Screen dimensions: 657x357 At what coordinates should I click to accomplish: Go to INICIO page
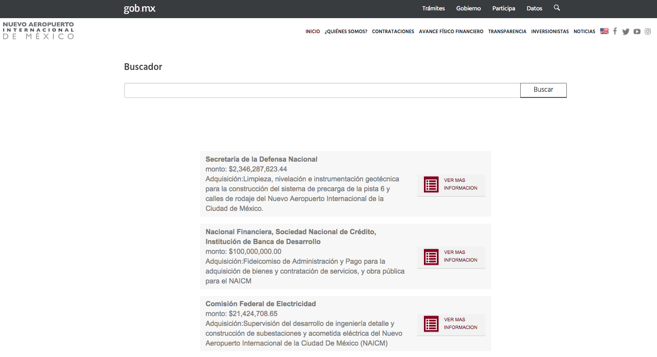(x=313, y=32)
